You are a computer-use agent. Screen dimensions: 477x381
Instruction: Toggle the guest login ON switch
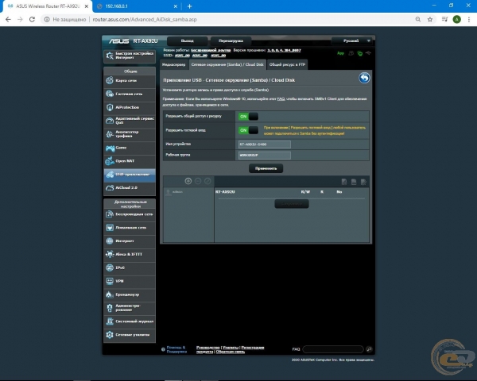pyautogui.click(x=248, y=130)
